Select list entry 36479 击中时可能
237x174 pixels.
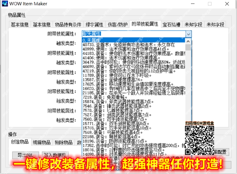pos(134,62)
